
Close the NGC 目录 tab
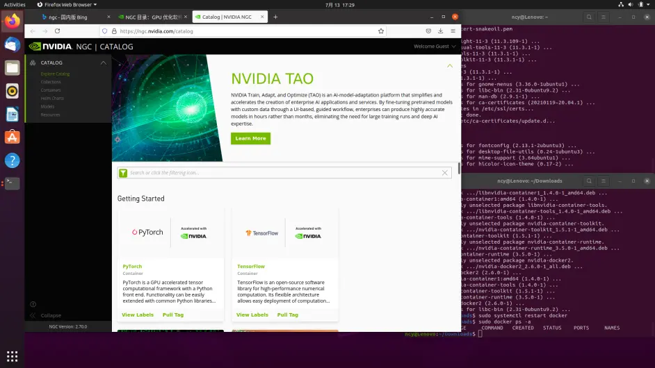click(x=186, y=17)
